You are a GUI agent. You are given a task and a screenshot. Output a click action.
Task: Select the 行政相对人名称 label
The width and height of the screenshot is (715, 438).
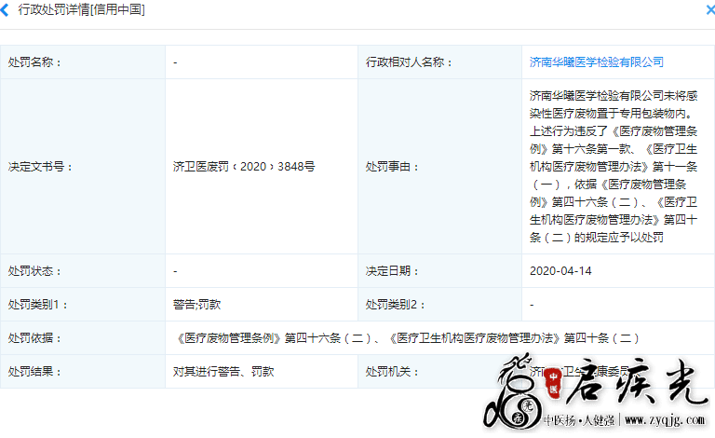[409, 62]
